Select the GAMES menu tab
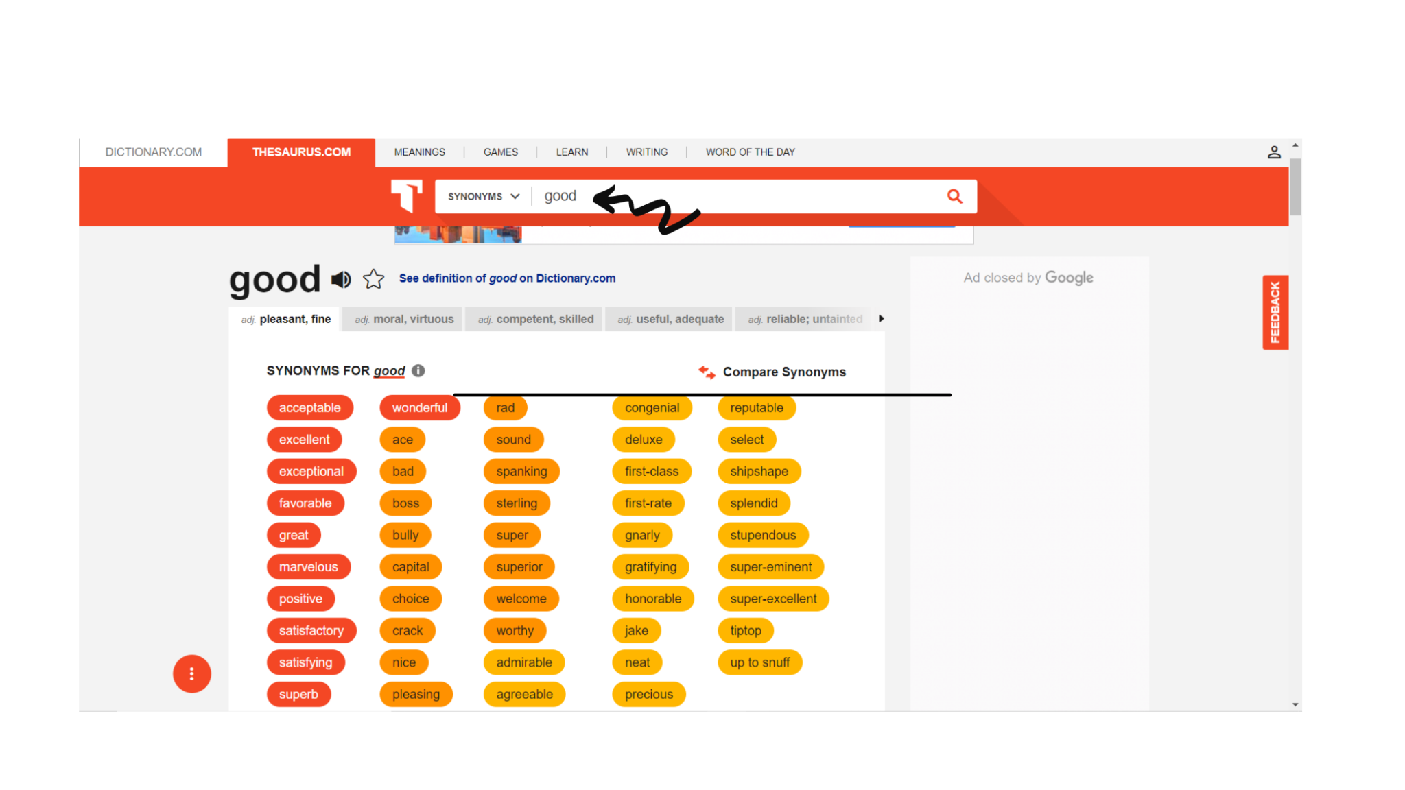 tap(500, 152)
